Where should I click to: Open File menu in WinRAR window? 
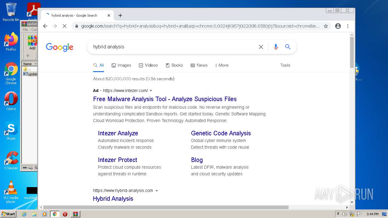point(25,30)
